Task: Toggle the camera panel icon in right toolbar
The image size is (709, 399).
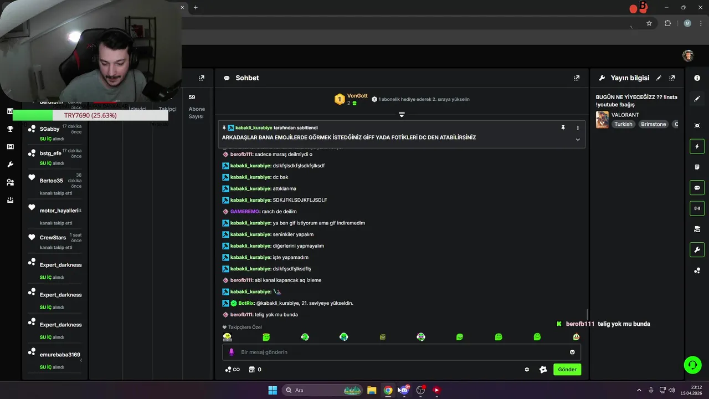Action: click(697, 229)
